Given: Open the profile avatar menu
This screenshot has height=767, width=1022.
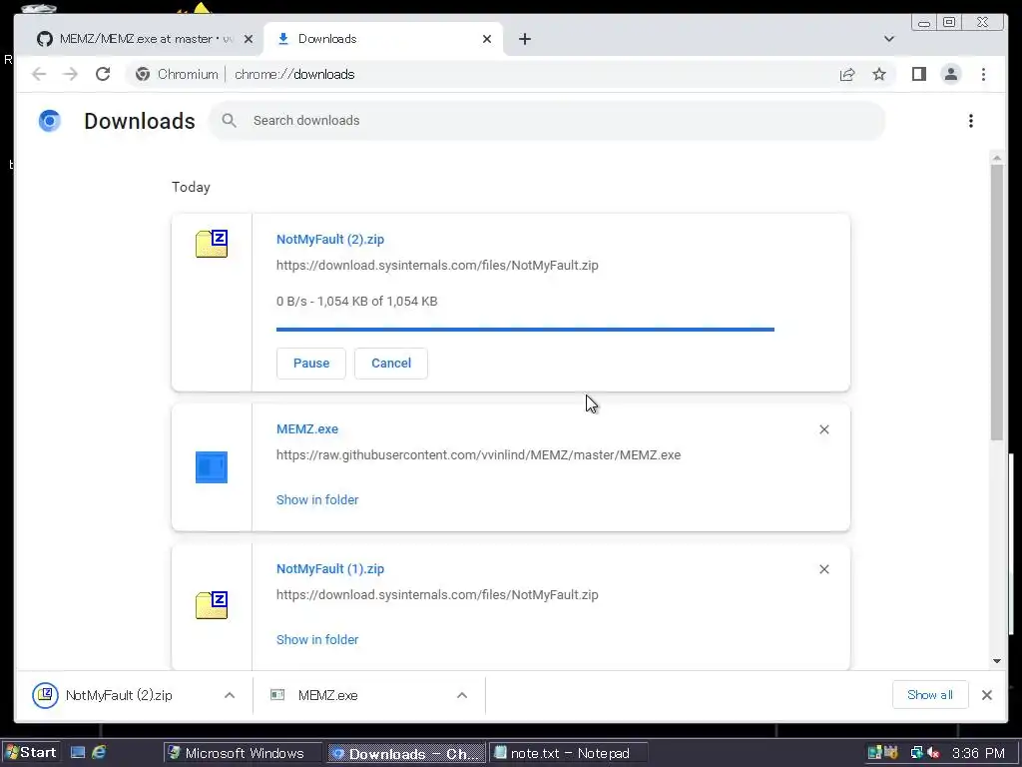Looking at the screenshot, I should click(951, 74).
